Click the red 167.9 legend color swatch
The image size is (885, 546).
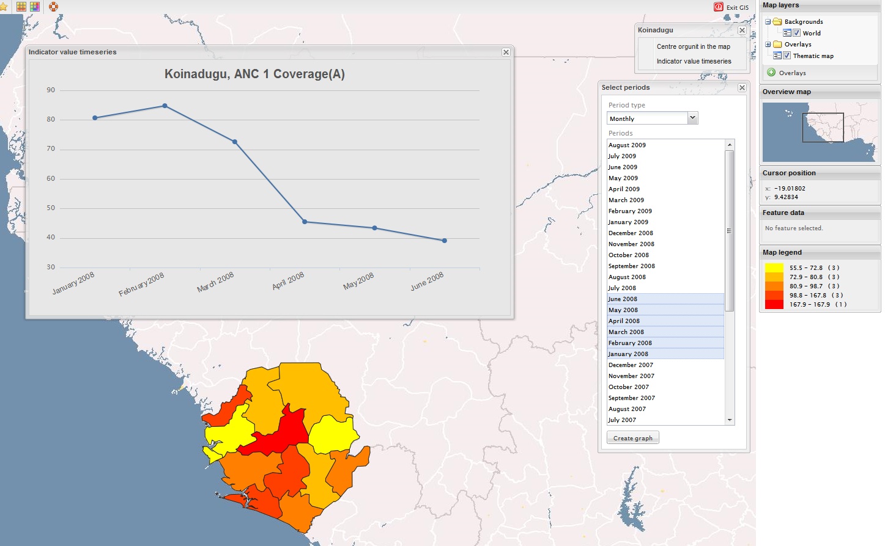[x=774, y=304]
